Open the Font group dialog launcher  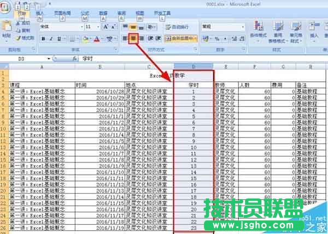point(116,49)
